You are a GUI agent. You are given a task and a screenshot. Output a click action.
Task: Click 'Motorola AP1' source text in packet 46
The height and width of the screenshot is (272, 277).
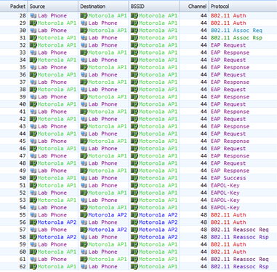[x=57, y=149]
